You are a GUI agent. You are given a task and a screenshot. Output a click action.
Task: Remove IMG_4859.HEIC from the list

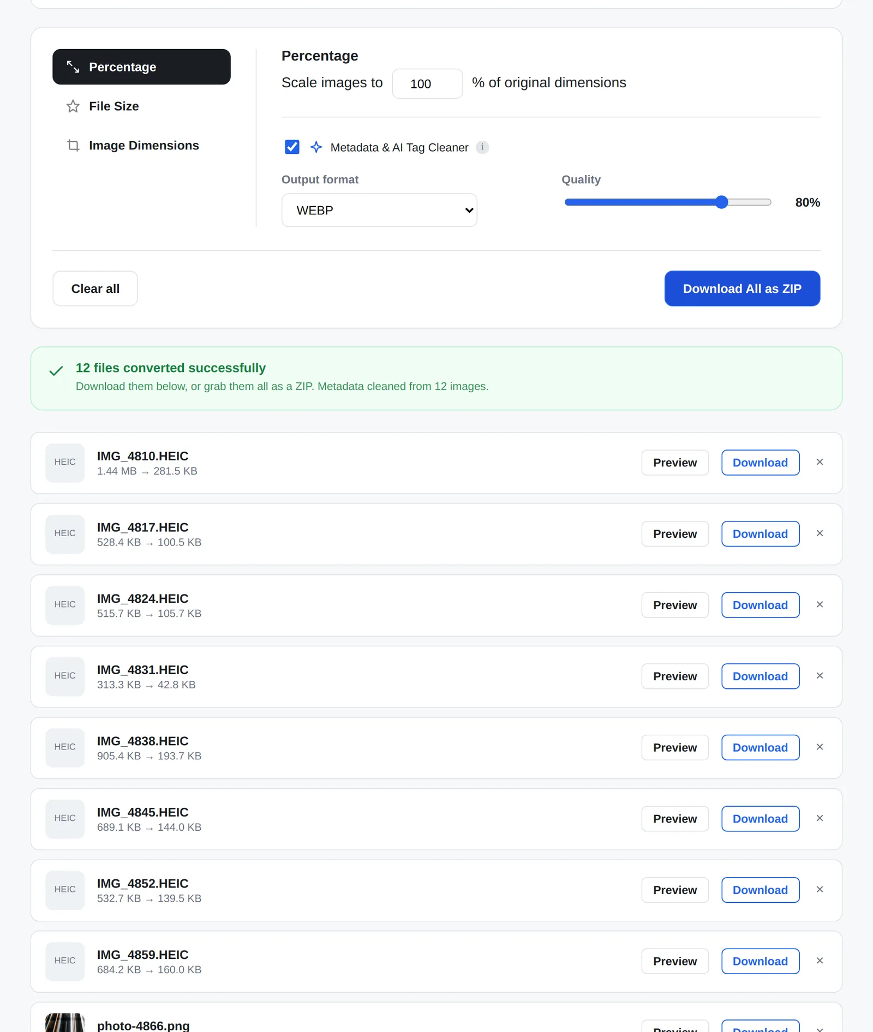tap(820, 961)
